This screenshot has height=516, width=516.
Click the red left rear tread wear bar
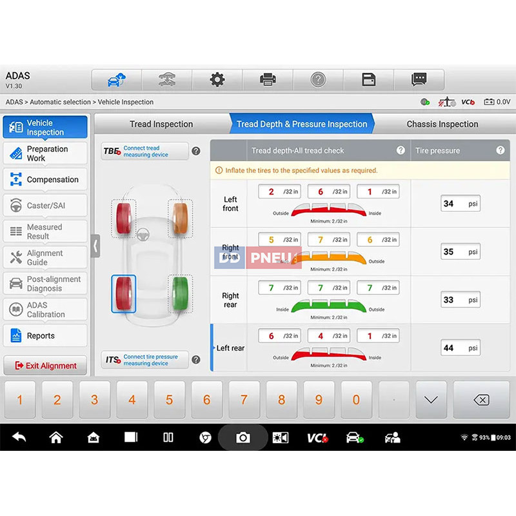click(330, 353)
